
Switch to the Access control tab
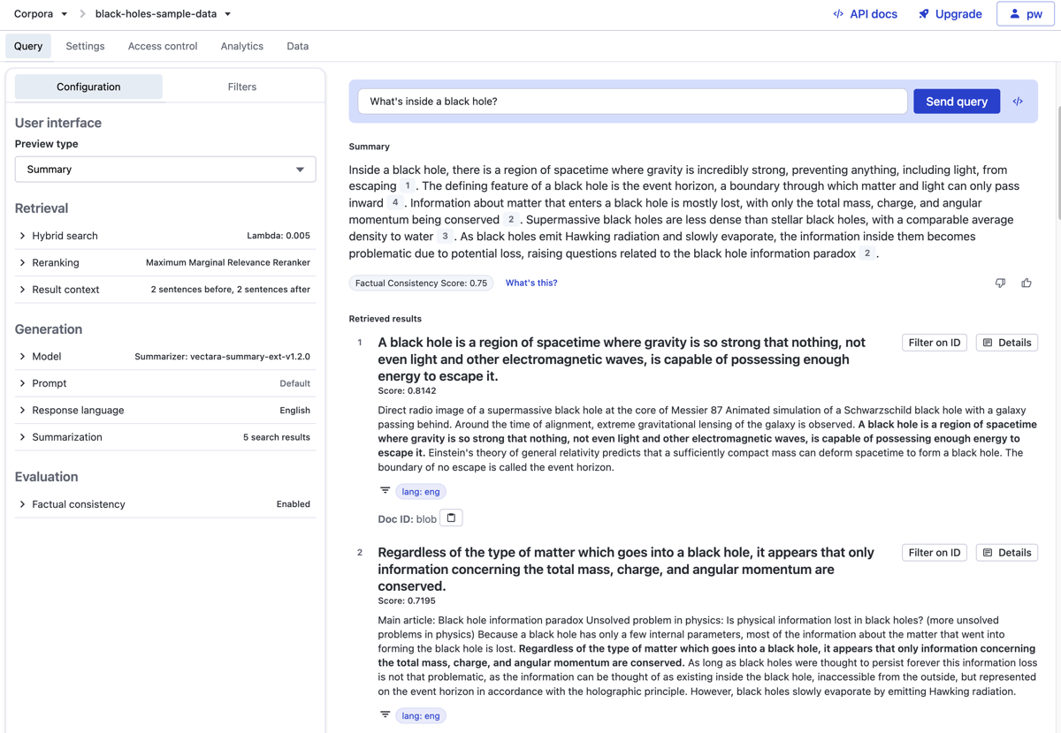pos(163,46)
